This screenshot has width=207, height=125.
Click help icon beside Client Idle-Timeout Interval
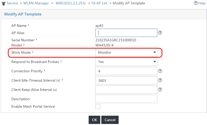160,80
